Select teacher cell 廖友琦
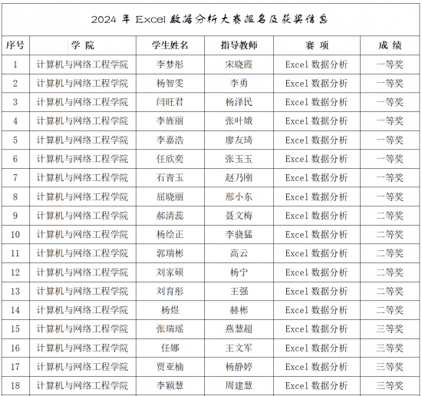422x396 pixels. 239,140
